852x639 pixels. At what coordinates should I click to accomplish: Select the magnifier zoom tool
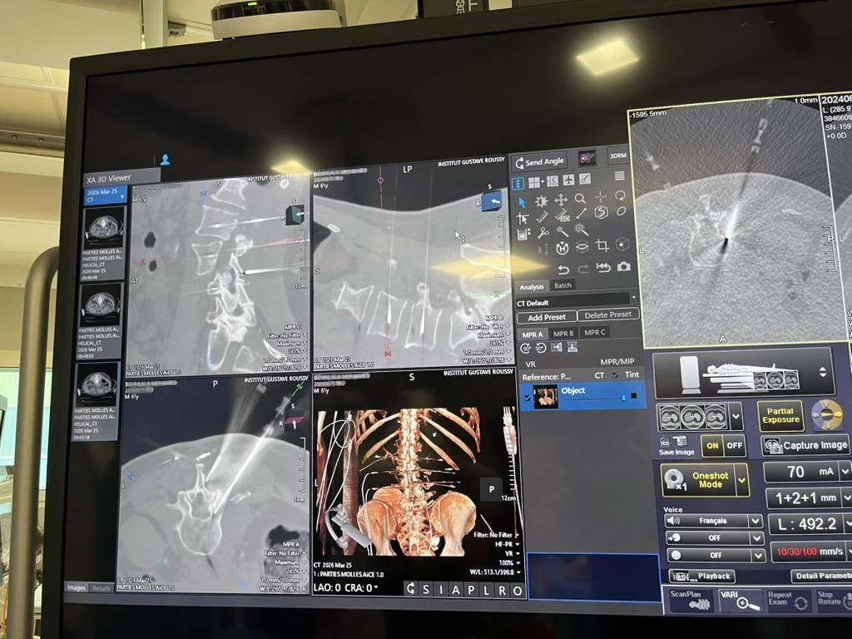click(x=580, y=199)
